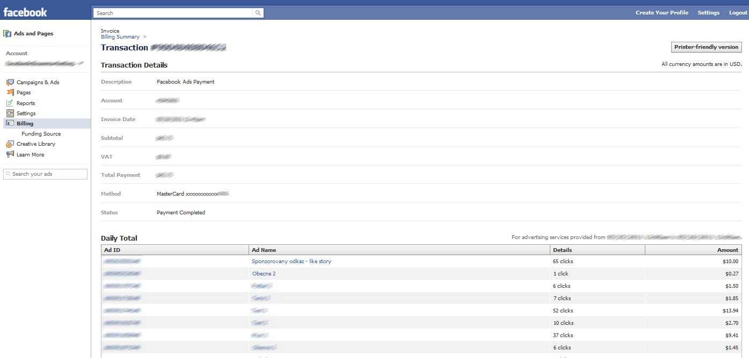
Task: Click the Reports chart icon
Action: coord(10,103)
